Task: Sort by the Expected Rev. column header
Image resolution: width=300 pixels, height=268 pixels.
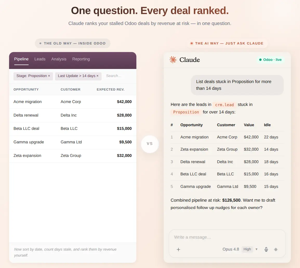Action: tap(110, 90)
